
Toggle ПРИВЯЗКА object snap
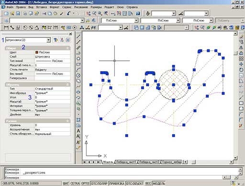tap(117, 183)
